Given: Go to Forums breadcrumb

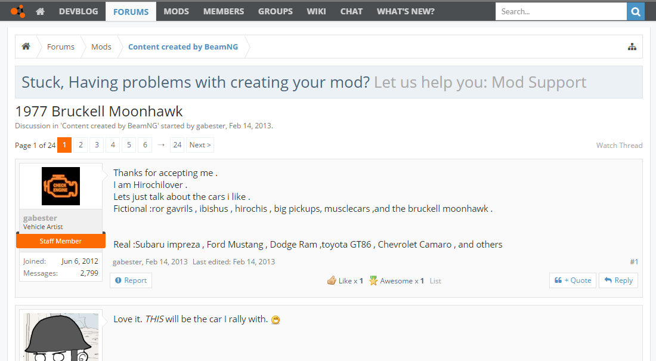Looking at the screenshot, I should tap(61, 47).
